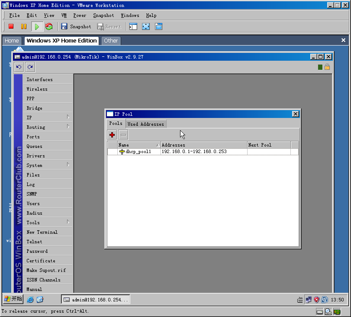Launch Internet Explorer from quick launch
The image size is (351, 317).
pos(30,300)
